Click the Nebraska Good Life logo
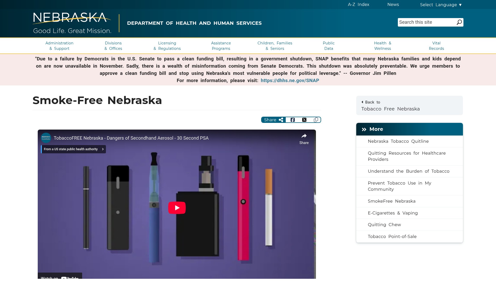496x286 pixels. click(72, 23)
